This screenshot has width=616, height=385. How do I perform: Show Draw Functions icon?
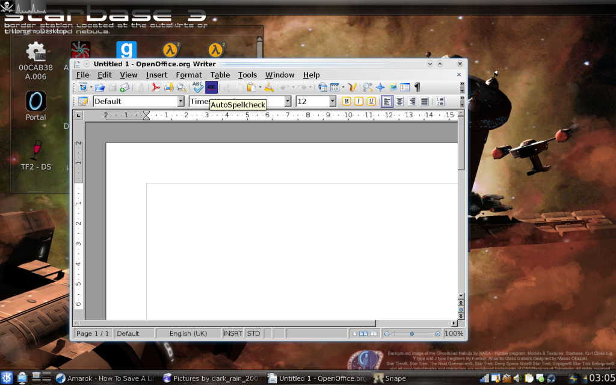click(x=353, y=87)
